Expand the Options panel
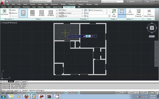Image resolution: width=159 pixels, height=99 pixels. pos(130,19)
